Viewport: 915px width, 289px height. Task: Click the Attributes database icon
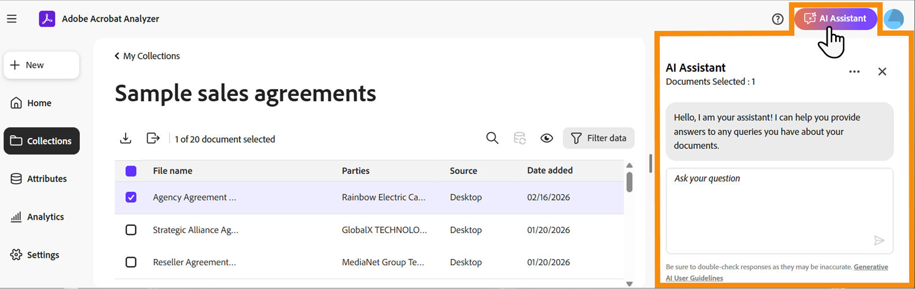[x=16, y=179]
